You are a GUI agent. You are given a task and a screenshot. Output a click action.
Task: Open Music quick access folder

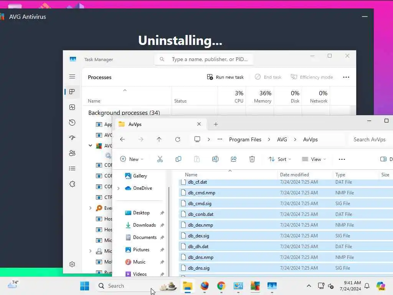point(135,262)
